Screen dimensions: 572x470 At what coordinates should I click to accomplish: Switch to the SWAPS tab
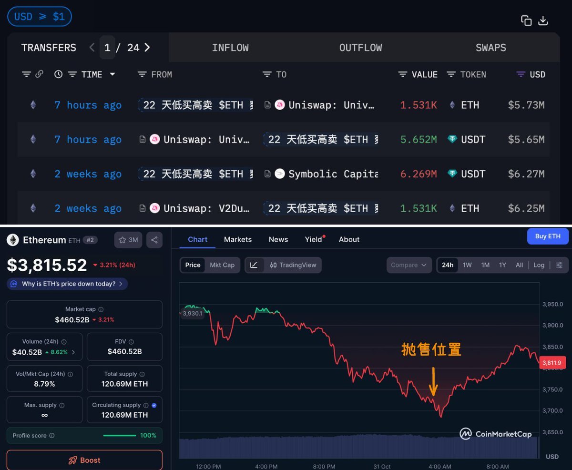click(x=490, y=48)
